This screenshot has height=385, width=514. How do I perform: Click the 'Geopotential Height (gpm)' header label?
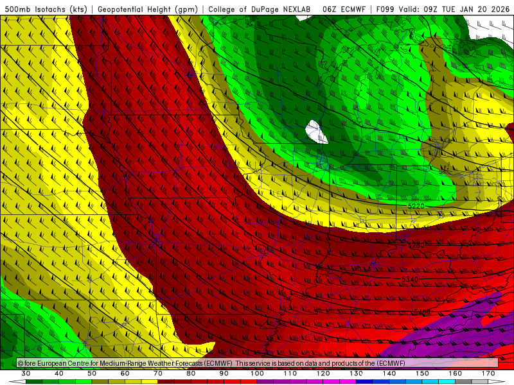[148, 9]
